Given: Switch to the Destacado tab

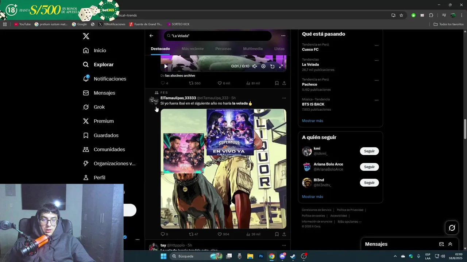Looking at the screenshot, I should point(160,49).
